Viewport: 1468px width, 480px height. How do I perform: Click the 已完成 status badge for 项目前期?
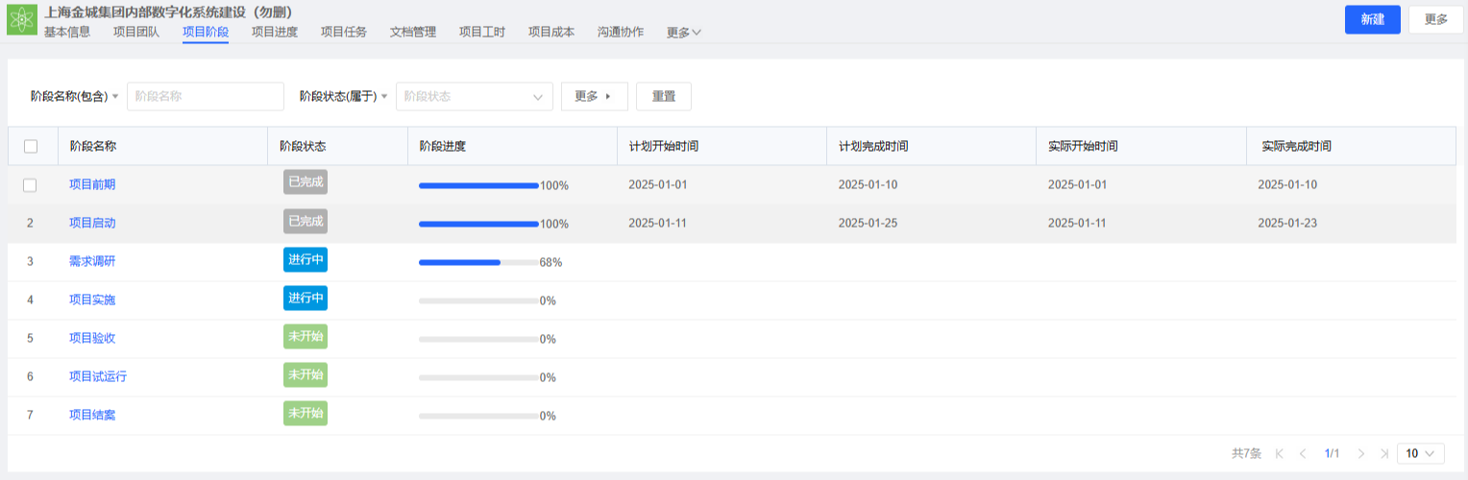click(x=306, y=182)
